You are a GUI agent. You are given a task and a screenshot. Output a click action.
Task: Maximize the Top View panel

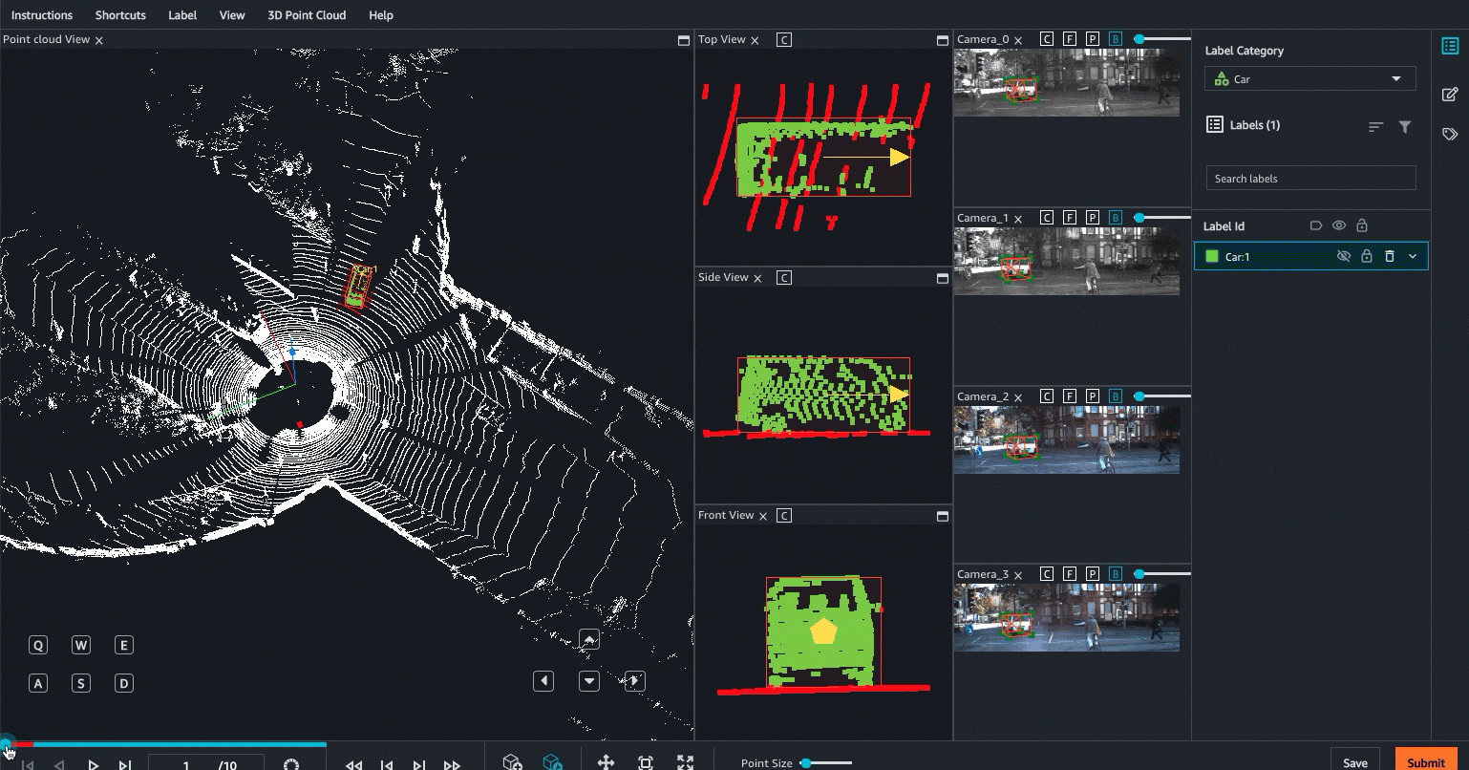click(943, 40)
